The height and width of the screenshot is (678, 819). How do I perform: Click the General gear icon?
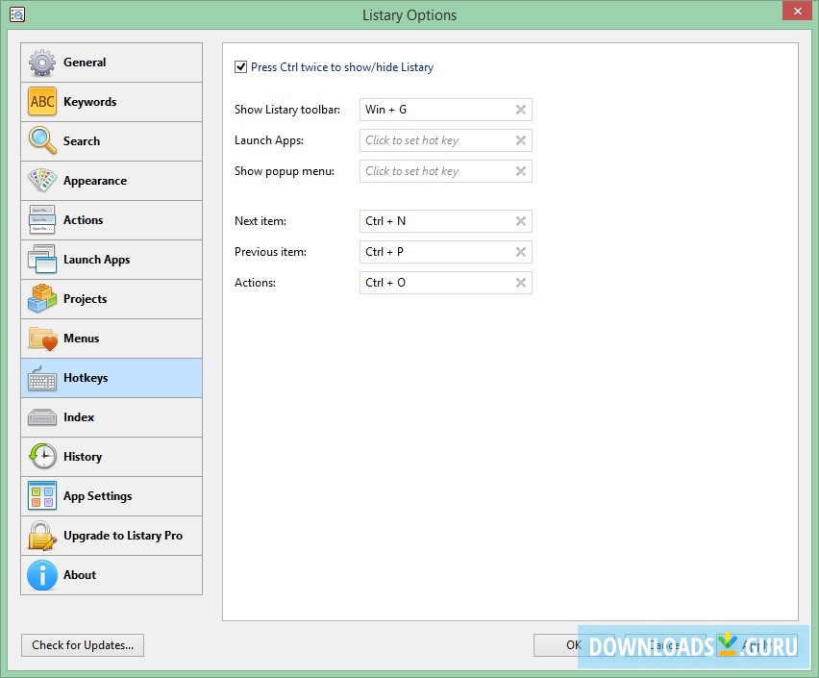(x=41, y=63)
